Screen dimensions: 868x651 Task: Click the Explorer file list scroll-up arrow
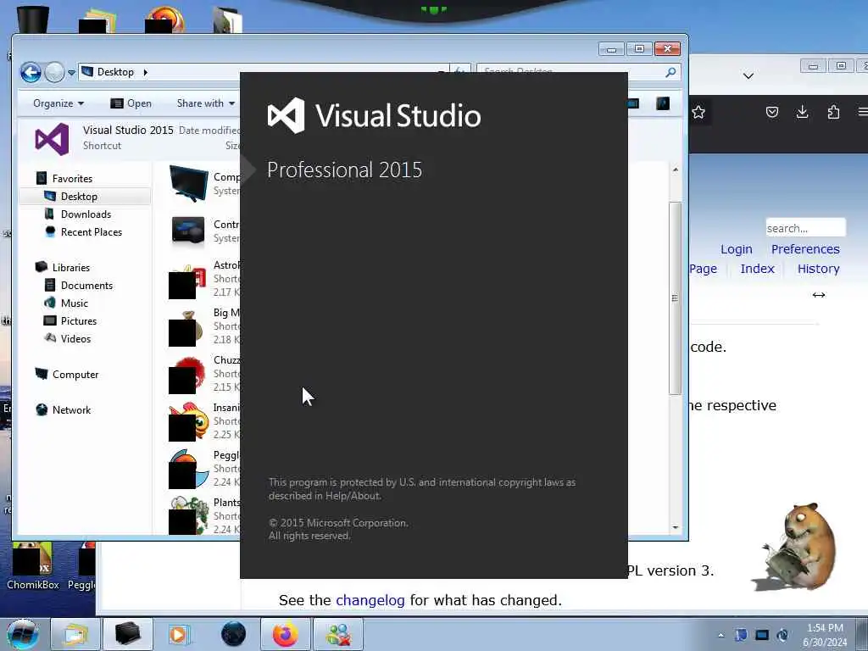pos(676,170)
